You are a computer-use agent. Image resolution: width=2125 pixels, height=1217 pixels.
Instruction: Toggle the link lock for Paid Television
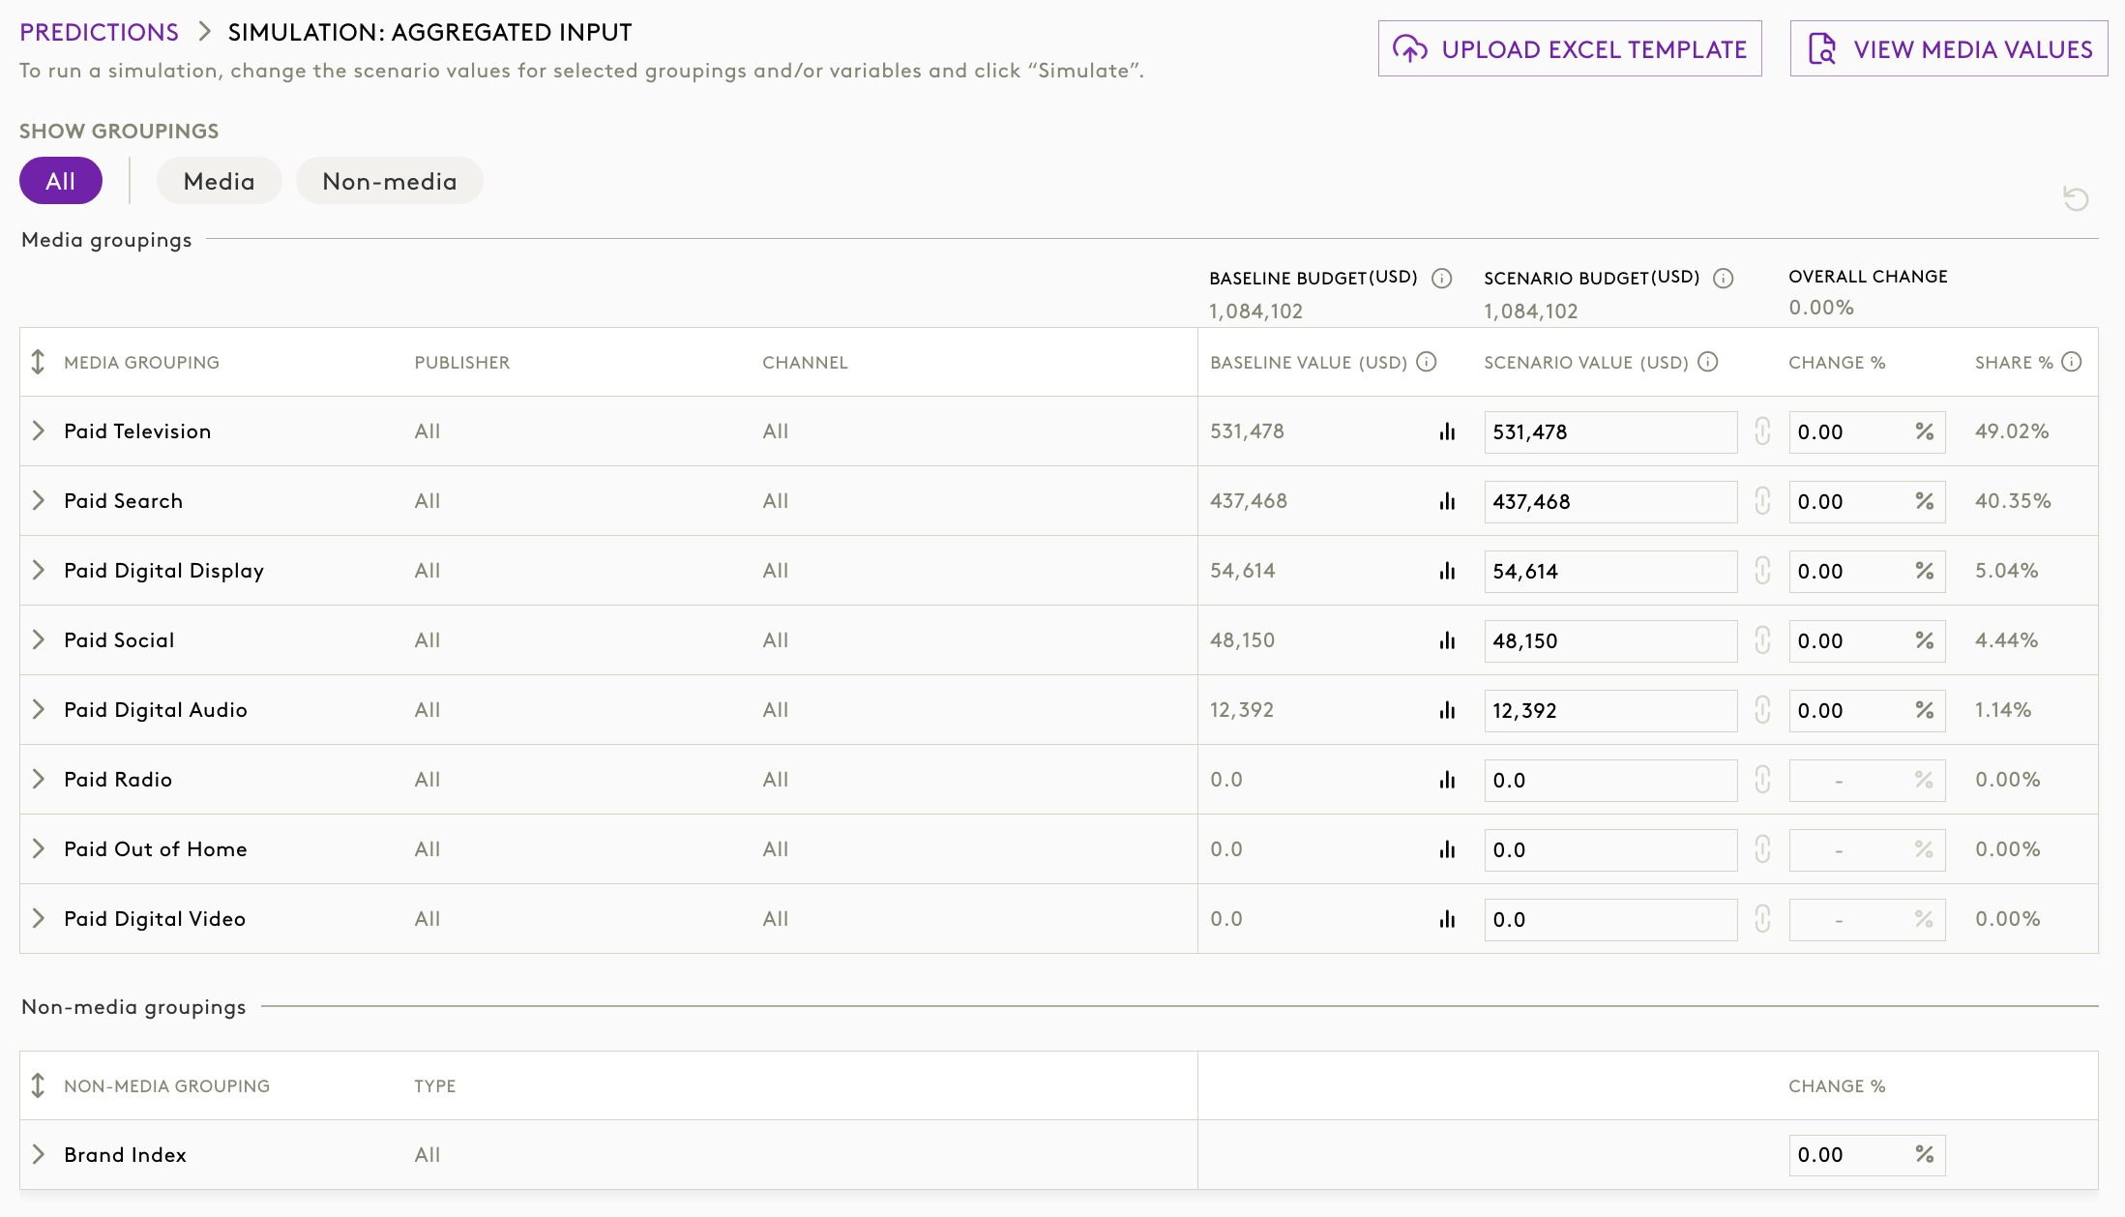pyautogui.click(x=1762, y=431)
